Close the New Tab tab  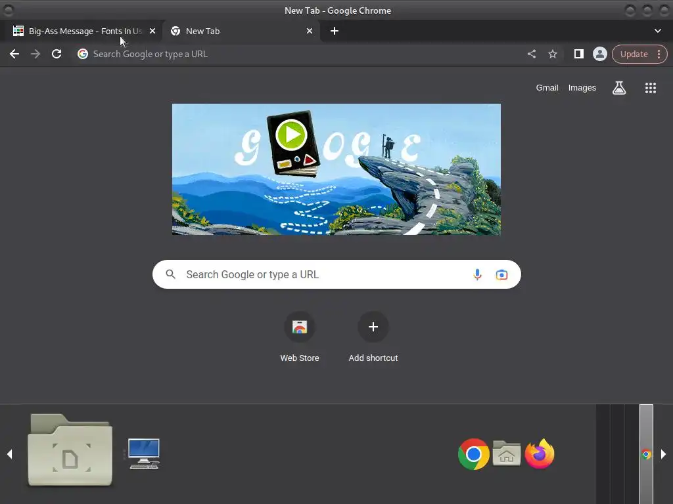[x=310, y=31]
